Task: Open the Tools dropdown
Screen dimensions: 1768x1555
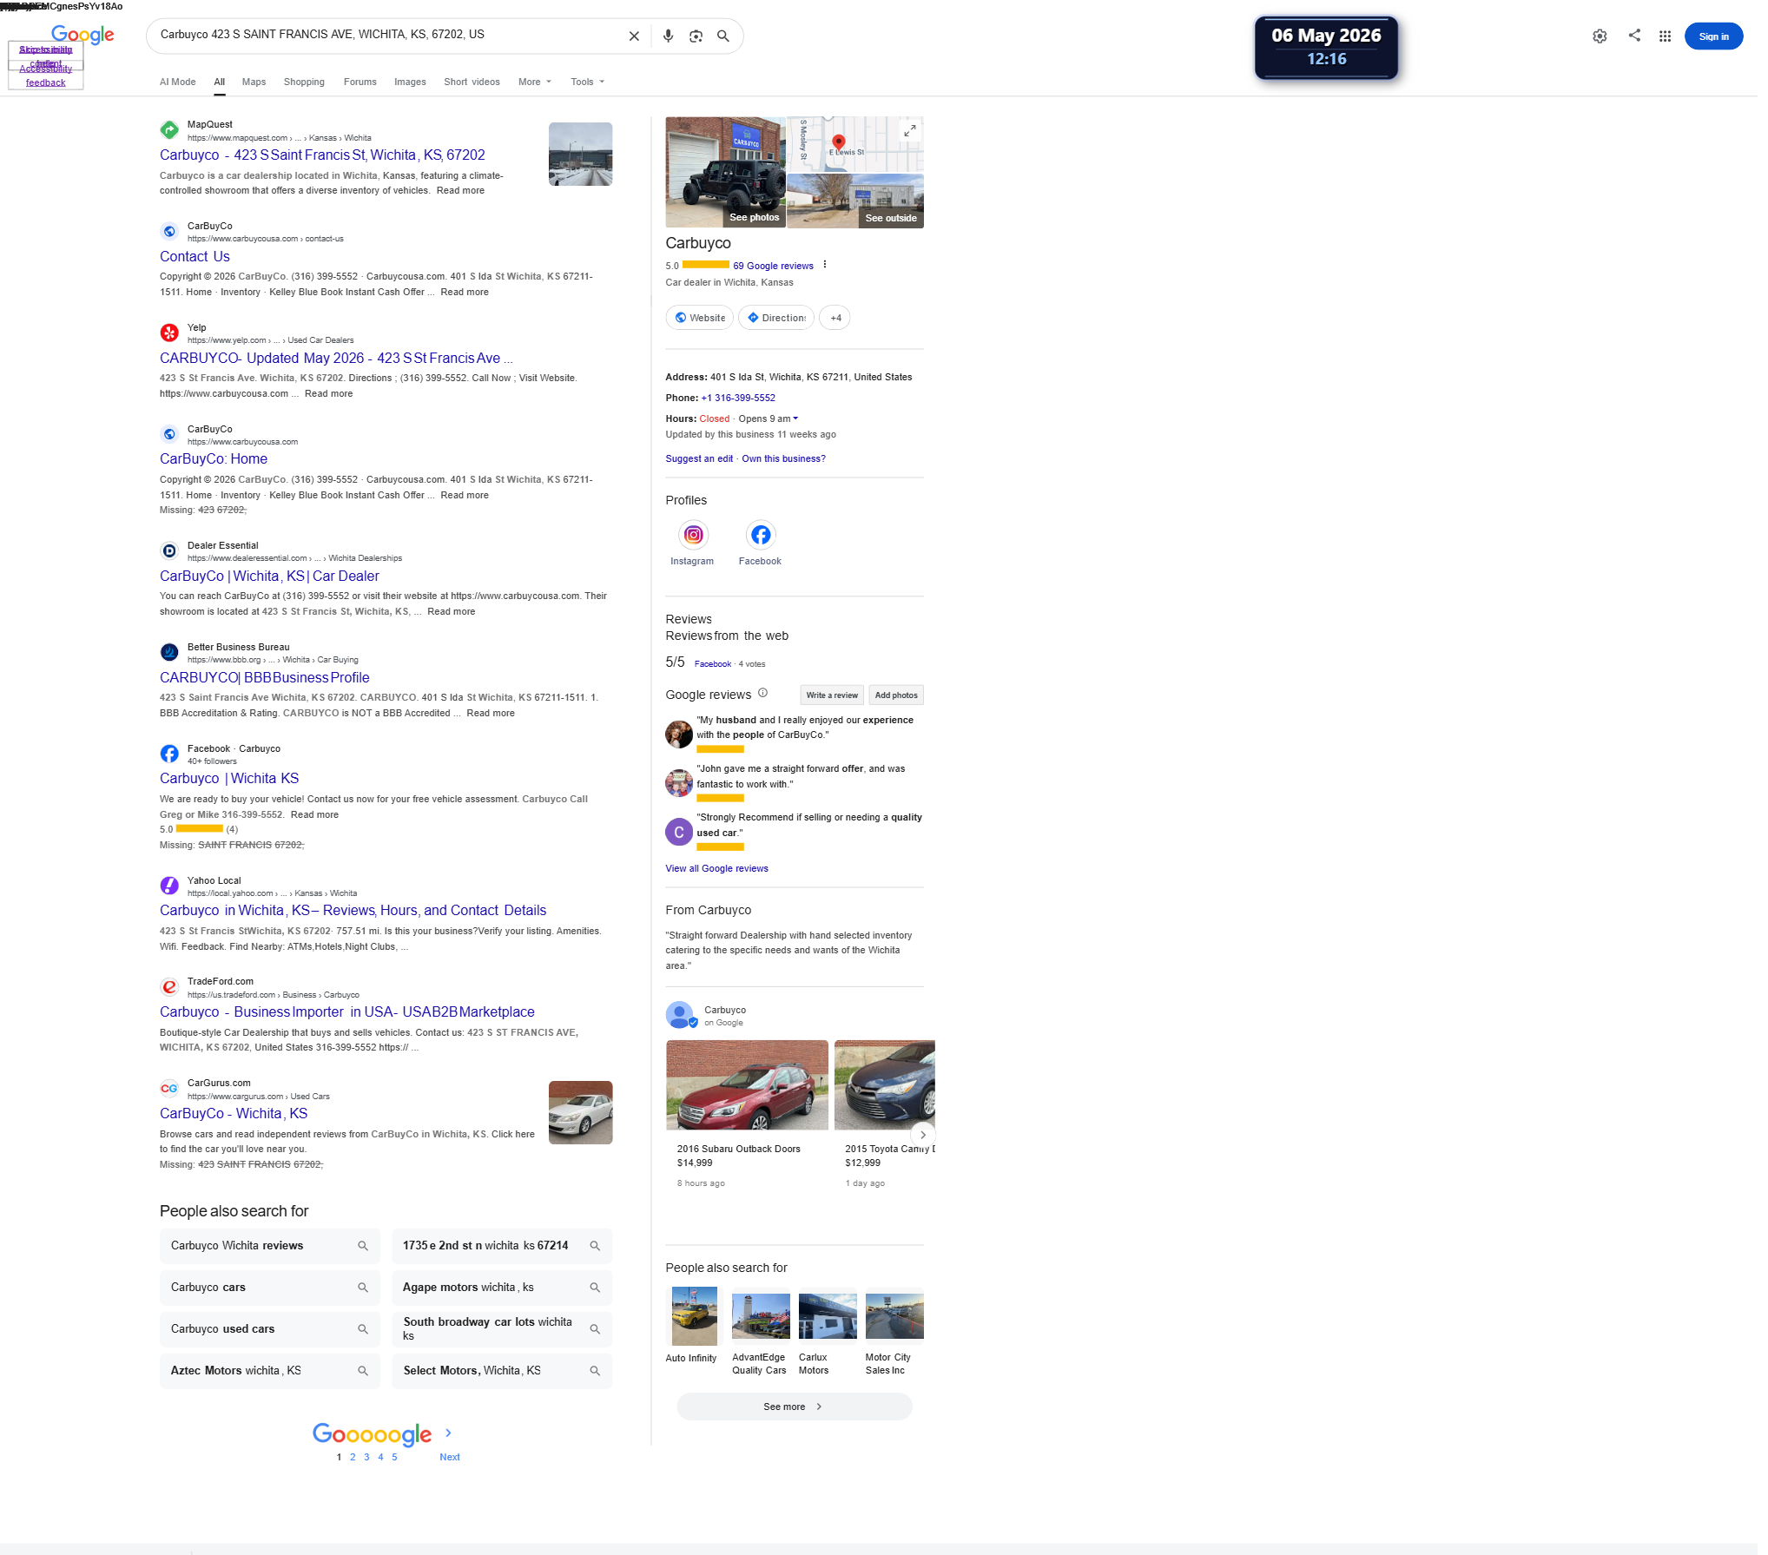Action: pyautogui.click(x=588, y=82)
